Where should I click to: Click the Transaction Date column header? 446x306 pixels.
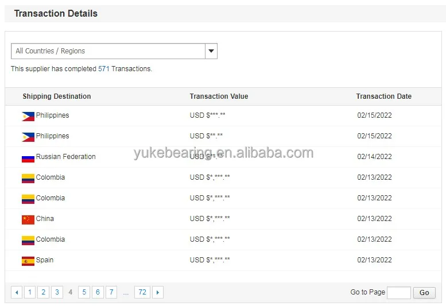click(x=383, y=96)
